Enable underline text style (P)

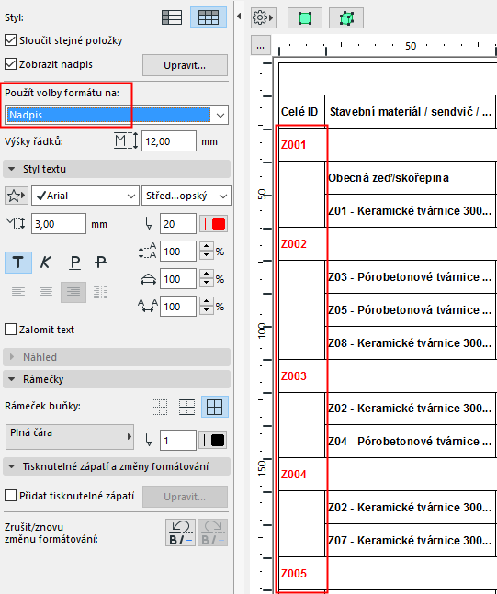(75, 263)
